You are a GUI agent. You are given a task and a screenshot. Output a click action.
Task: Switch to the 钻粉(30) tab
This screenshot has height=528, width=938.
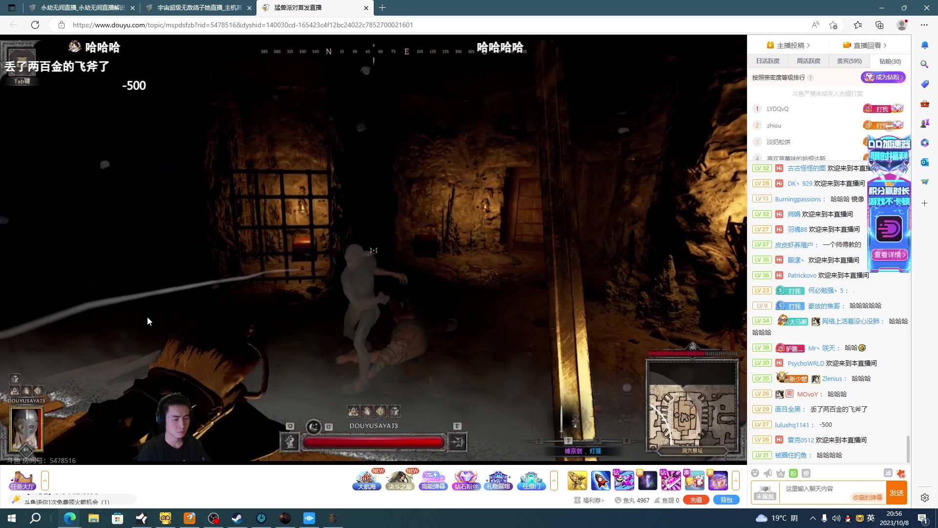890,61
